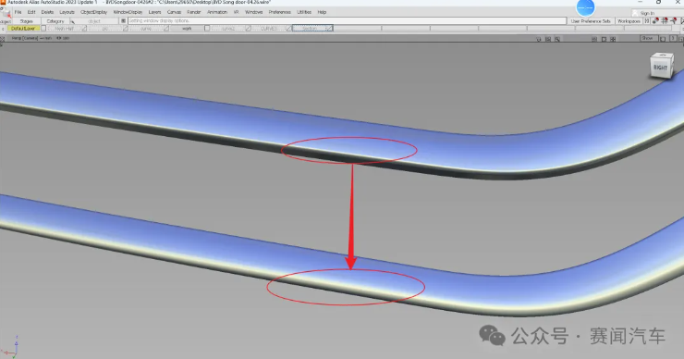The image size is (684, 359).
Task: Open the WindowDisplay menu
Action: [128, 12]
